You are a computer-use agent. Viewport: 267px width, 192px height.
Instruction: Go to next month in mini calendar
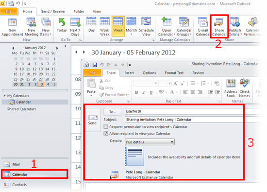(57, 48)
